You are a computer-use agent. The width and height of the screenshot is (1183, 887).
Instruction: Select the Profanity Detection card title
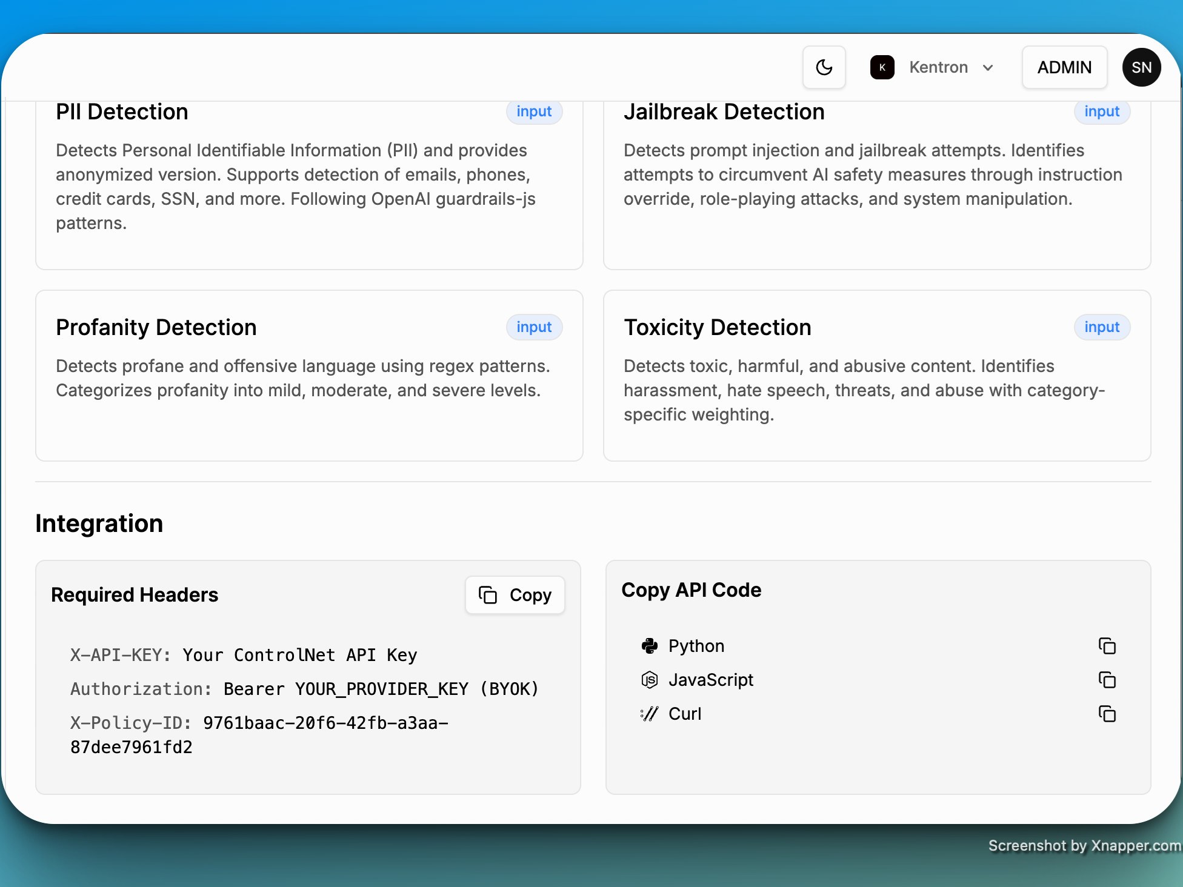coord(156,327)
